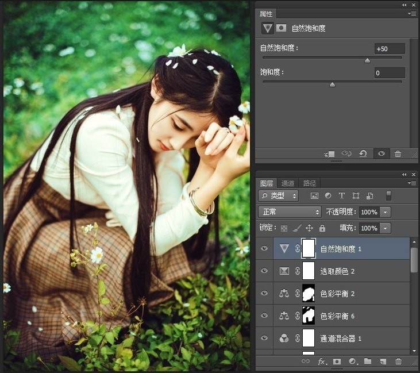420x373 pixels.
Task: Switch to the 通道 tab
Action: [x=288, y=183]
